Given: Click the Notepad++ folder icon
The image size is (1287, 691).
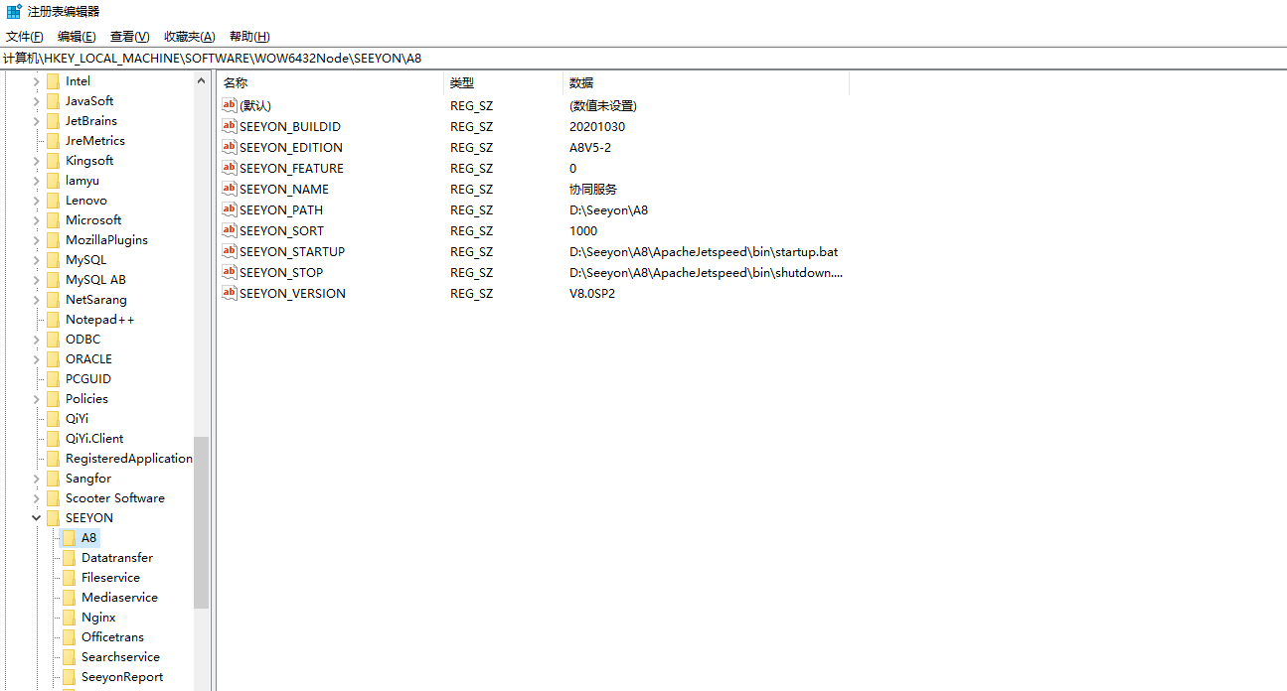Looking at the screenshot, I should 54,320.
